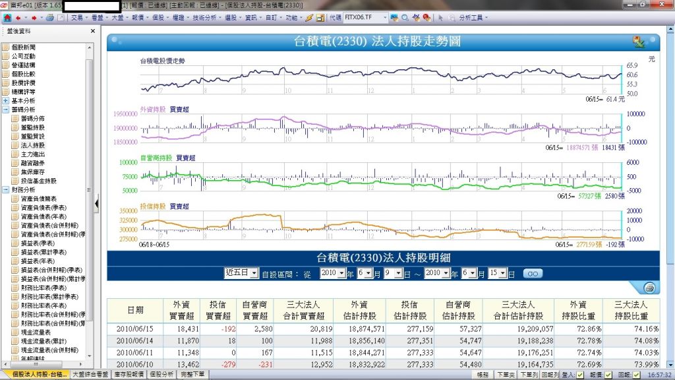
Task: Switch to 個股分析 tab
Action: [x=162, y=375]
